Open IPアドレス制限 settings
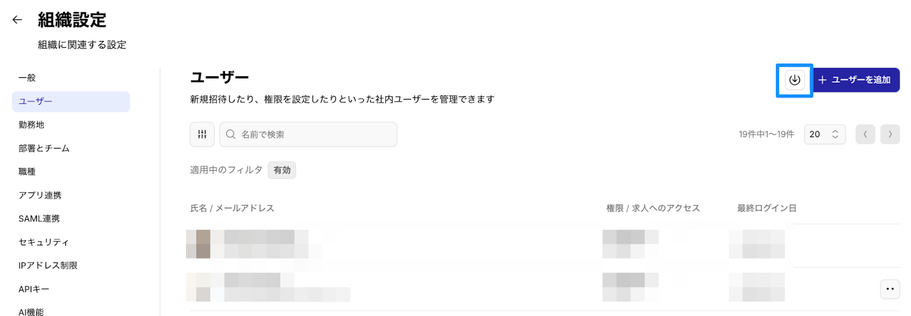This screenshot has height=316, width=911. coord(48,265)
